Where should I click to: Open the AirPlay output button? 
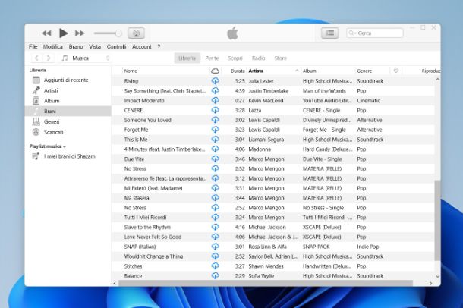pos(136,33)
